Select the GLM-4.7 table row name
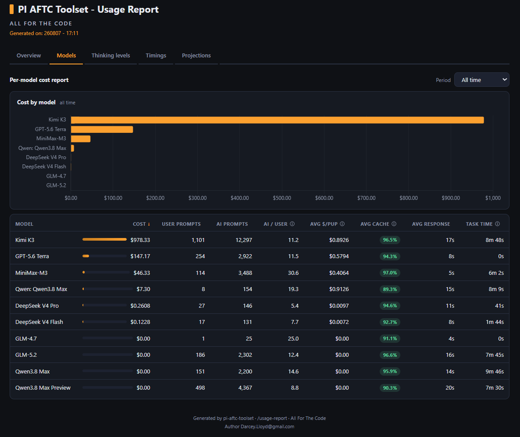The height and width of the screenshot is (437, 520). [x=26, y=338]
